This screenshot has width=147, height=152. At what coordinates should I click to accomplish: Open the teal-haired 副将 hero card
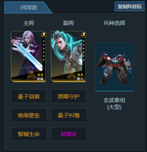coord(68,56)
